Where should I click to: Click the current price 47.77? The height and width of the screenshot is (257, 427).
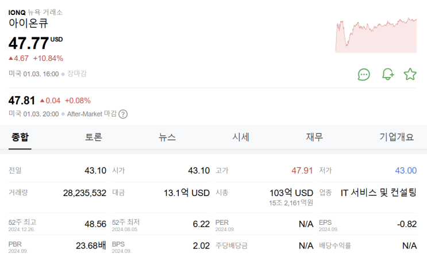coord(28,42)
